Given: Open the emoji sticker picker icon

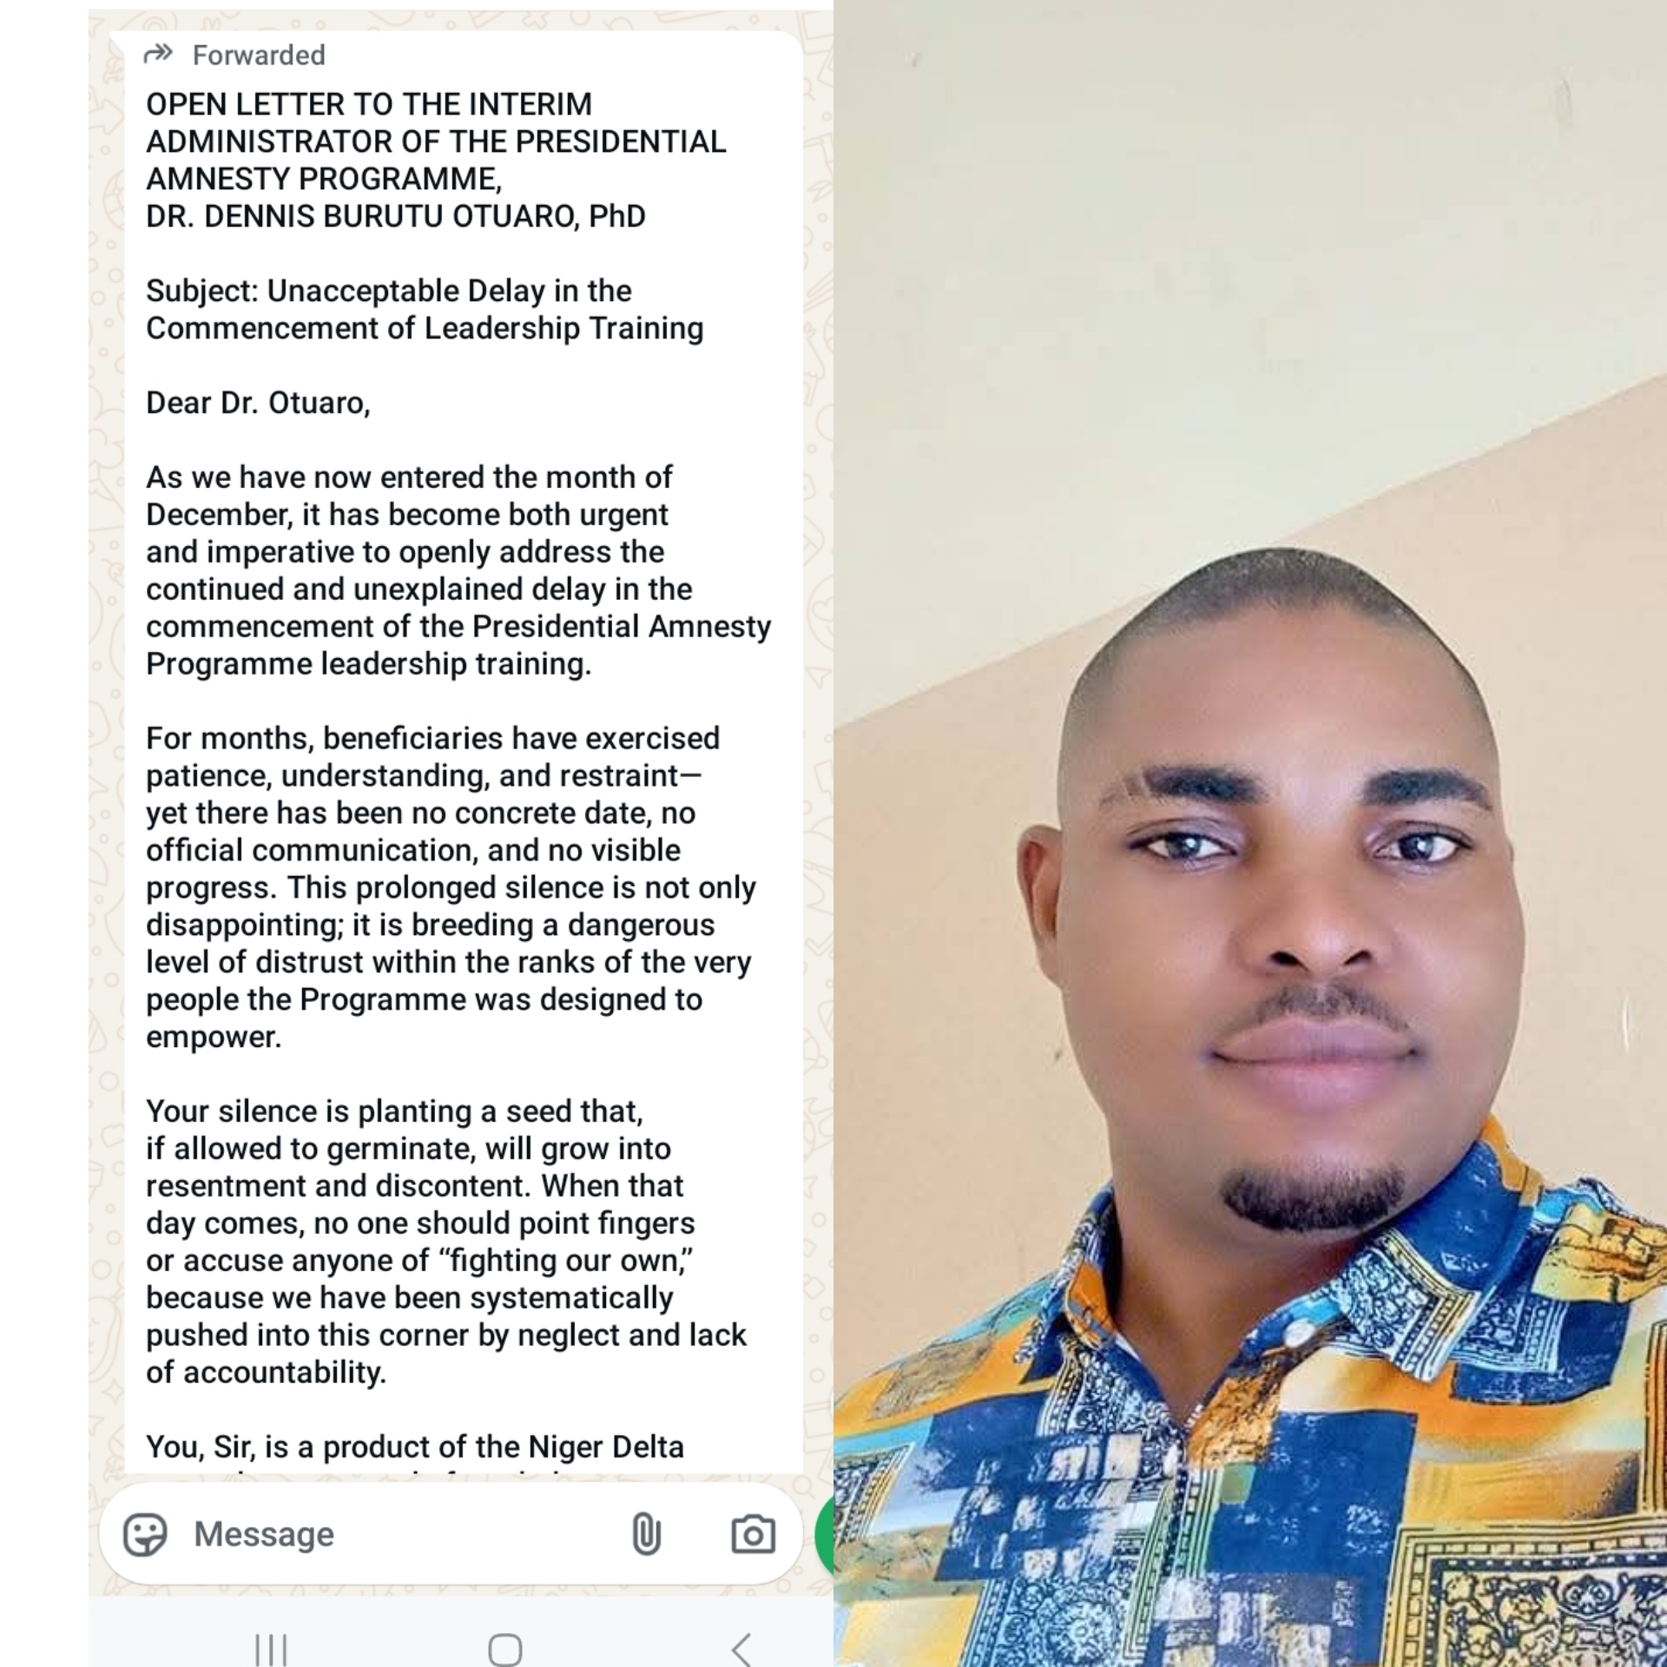Looking at the screenshot, I should tap(145, 1534).
